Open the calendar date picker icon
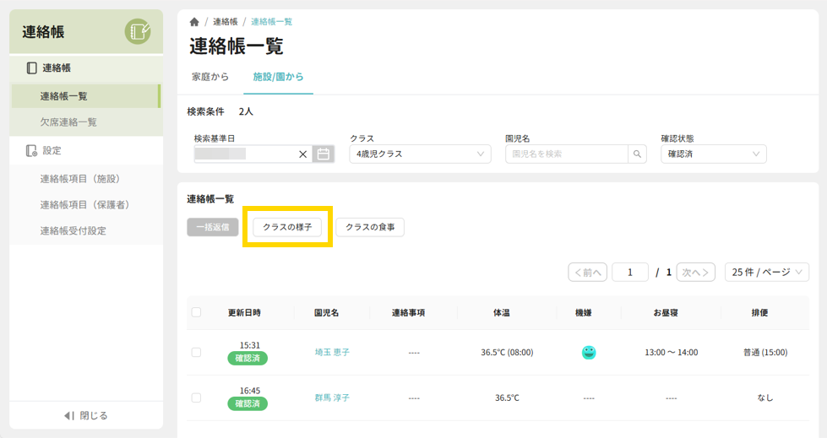Image resolution: width=827 pixels, height=438 pixels. pyautogui.click(x=323, y=154)
